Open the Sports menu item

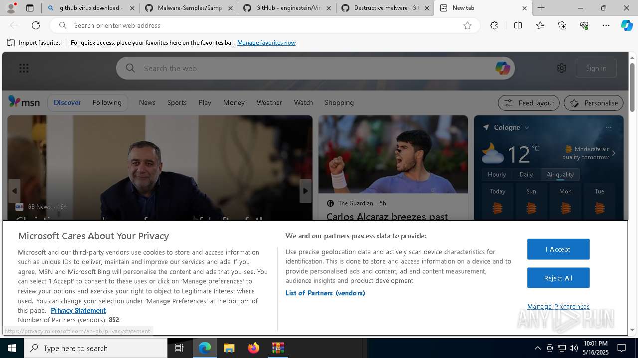(x=177, y=102)
